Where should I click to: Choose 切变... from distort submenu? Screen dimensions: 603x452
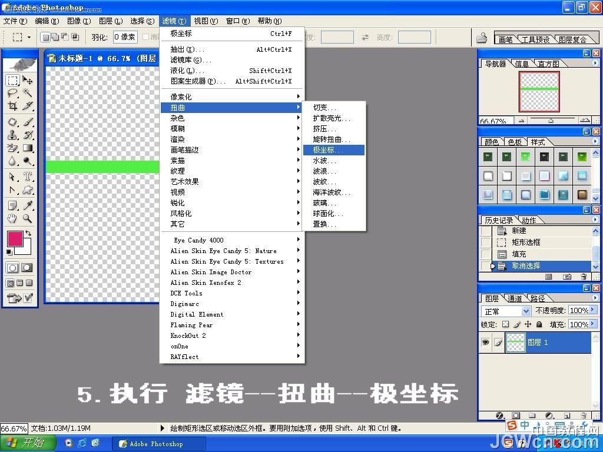tap(334, 108)
